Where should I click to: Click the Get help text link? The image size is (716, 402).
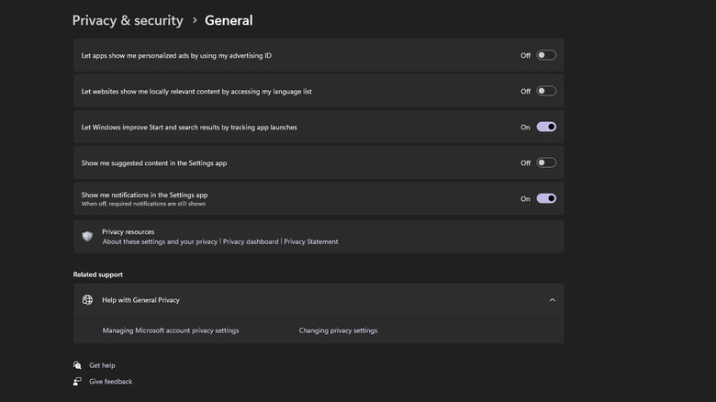coord(102,365)
